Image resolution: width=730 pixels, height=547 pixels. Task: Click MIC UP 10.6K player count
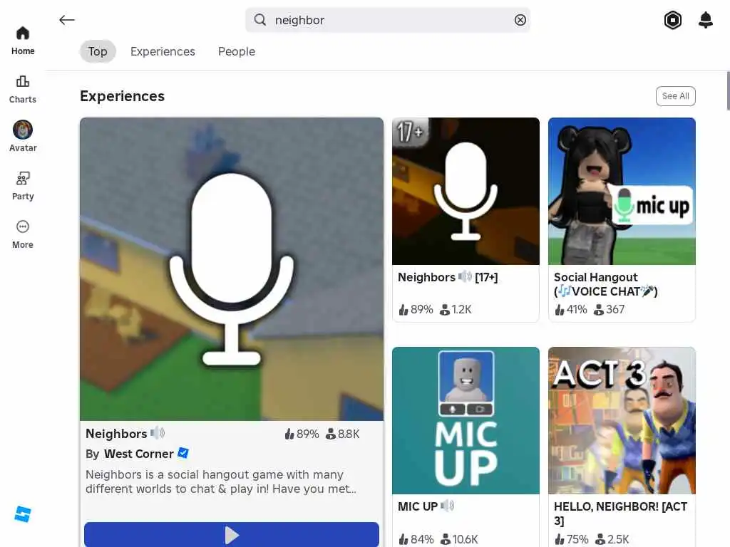(x=459, y=539)
